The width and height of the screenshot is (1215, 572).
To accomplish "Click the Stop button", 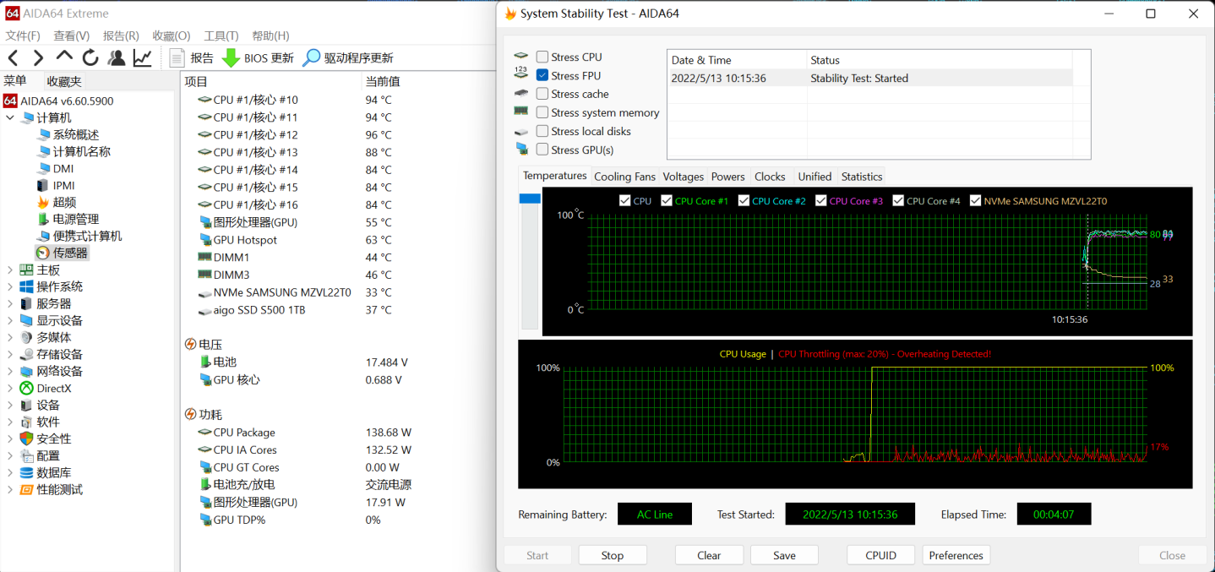I will (613, 555).
